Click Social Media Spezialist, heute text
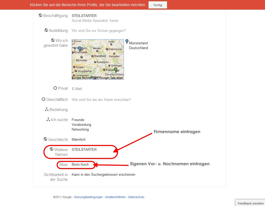This screenshot has height=206, width=265. click(x=95, y=21)
